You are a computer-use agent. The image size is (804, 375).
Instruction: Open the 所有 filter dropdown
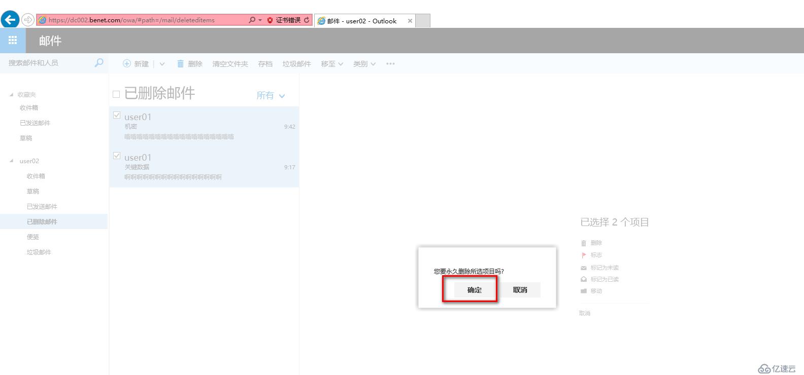click(271, 95)
